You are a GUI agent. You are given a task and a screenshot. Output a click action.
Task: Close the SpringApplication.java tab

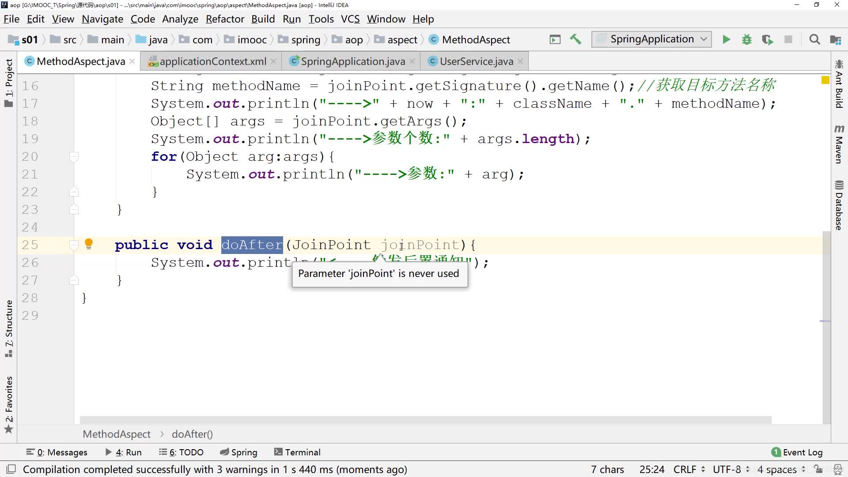tap(412, 61)
